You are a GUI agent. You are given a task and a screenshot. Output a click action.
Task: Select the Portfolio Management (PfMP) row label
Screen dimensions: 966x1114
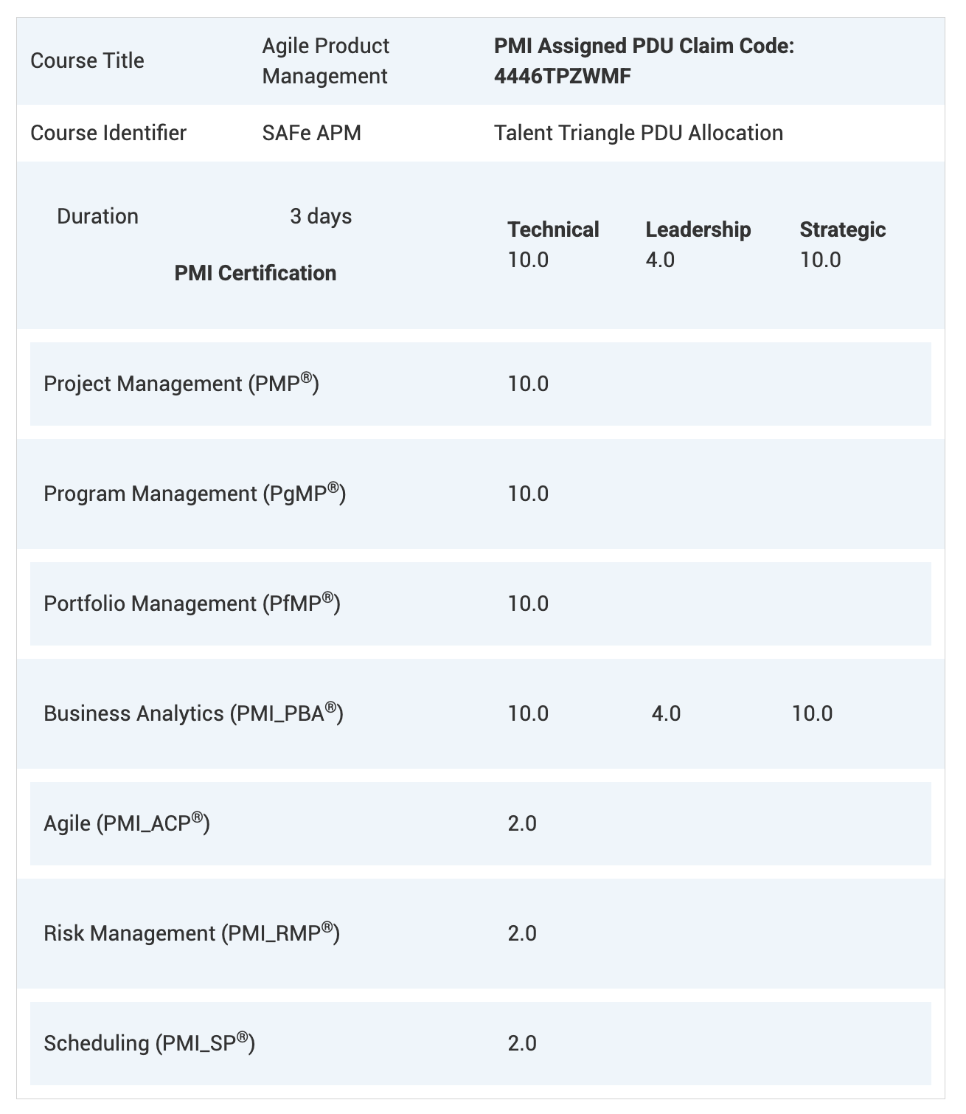pos(192,603)
